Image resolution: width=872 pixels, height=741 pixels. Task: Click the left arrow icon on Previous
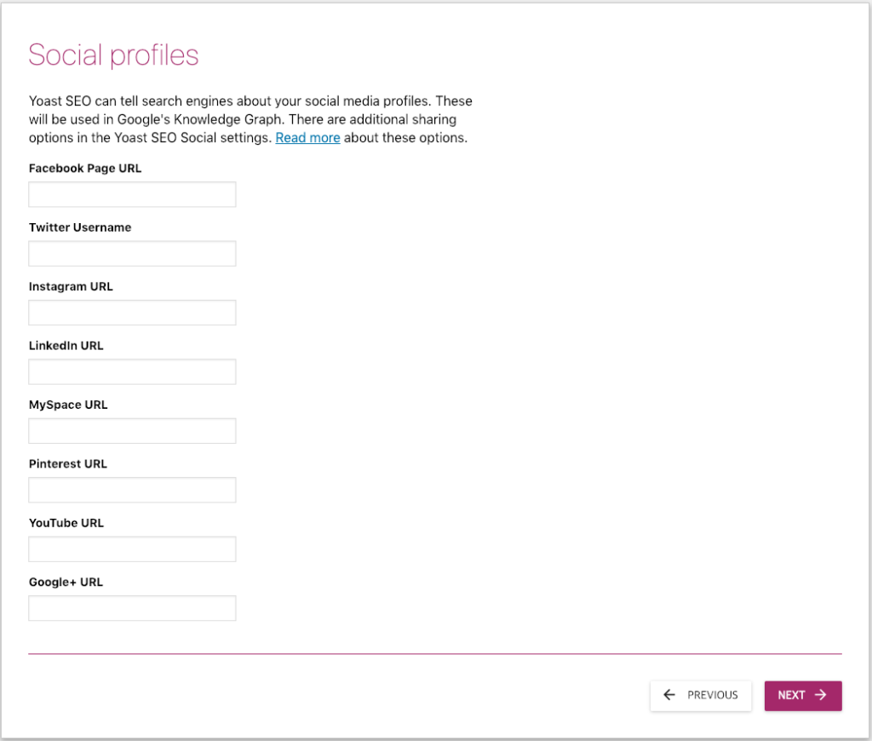click(x=669, y=695)
